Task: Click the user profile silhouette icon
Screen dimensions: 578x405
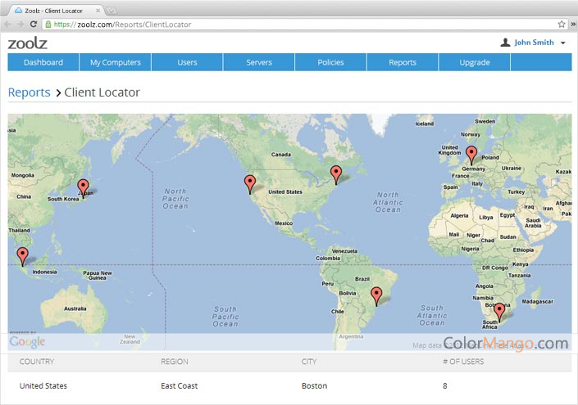Action: tap(505, 43)
